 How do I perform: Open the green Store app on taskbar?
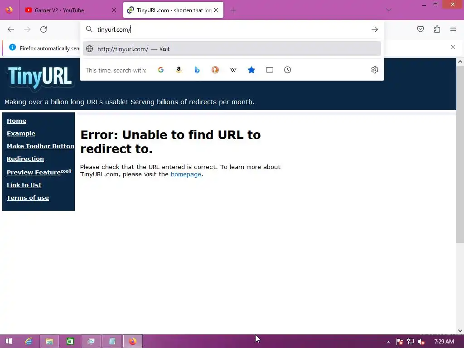(x=70, y=341)
